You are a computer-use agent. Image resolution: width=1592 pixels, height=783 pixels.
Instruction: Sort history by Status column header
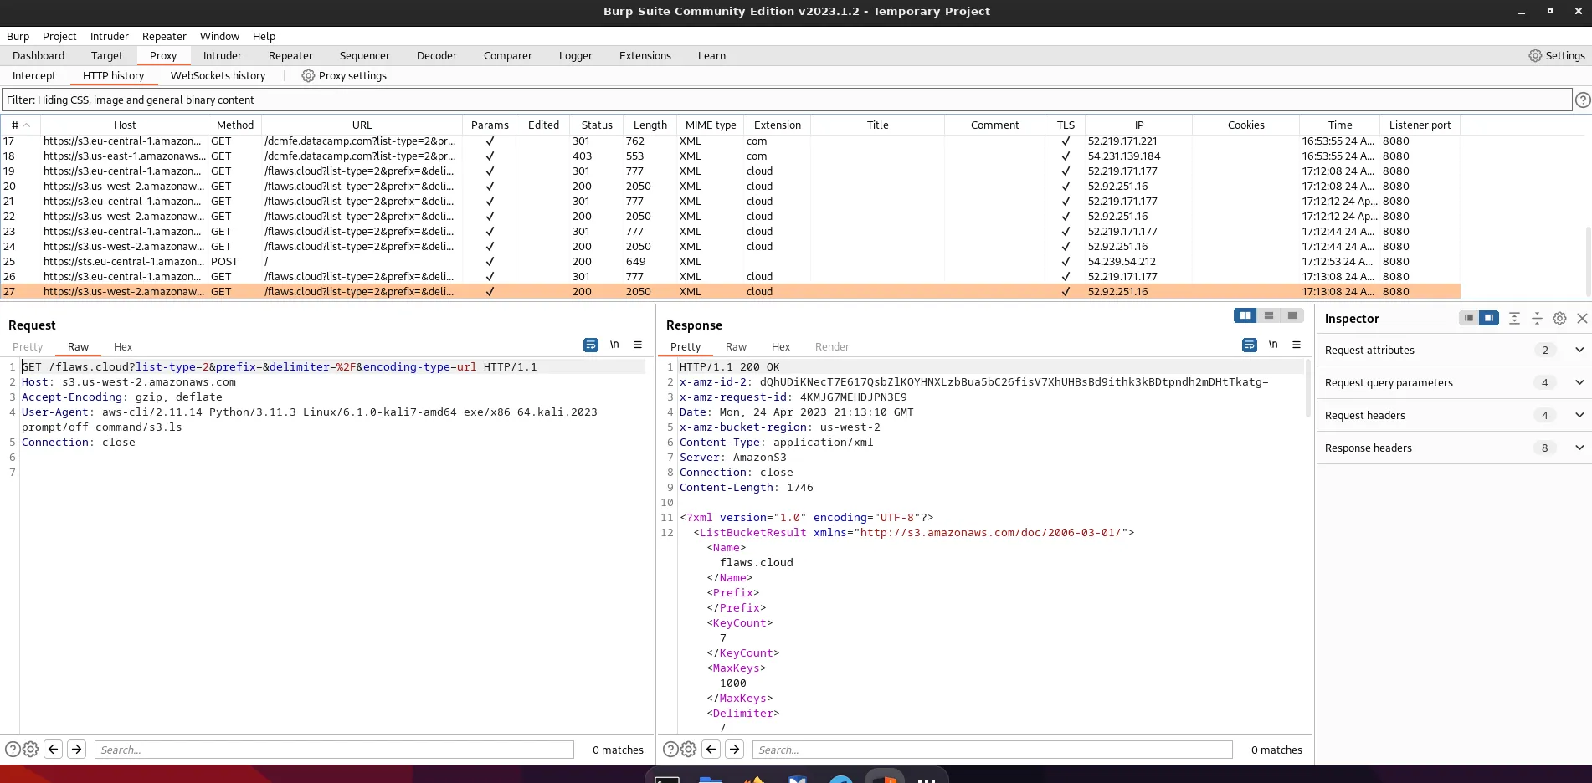597,125
